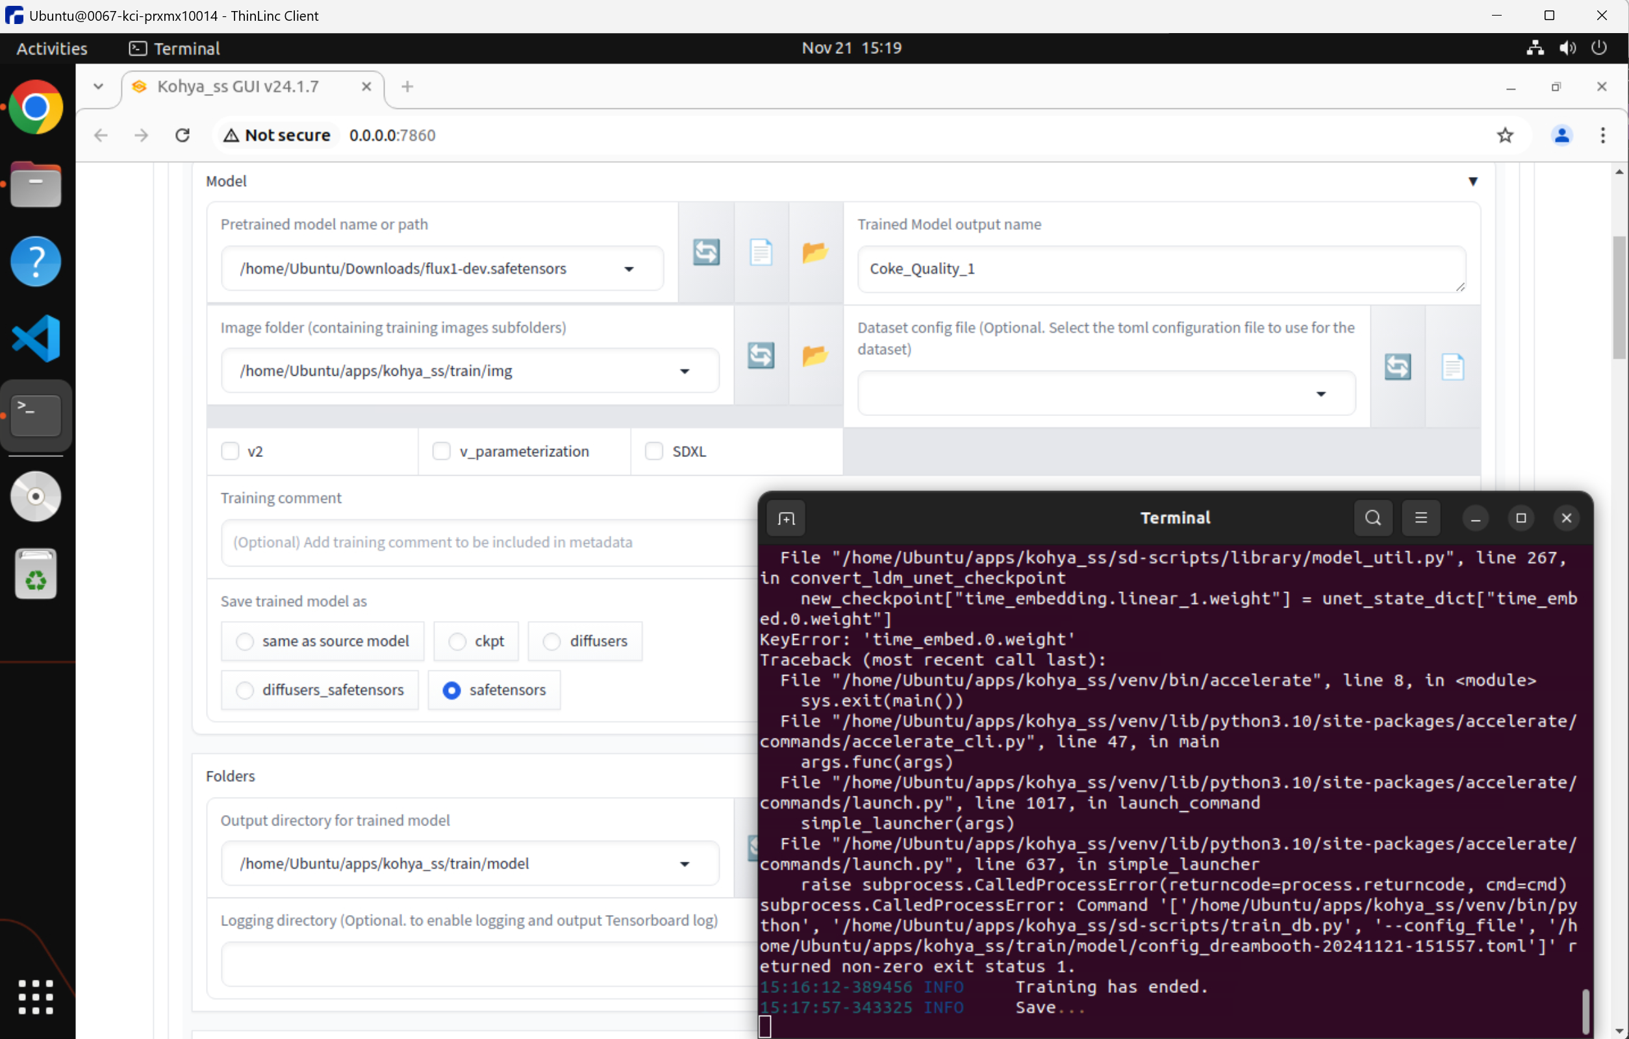Click refresh icon beside Image folder field
The width and height of the screenshot is (1629, 1039).
[x=761, y=355]
